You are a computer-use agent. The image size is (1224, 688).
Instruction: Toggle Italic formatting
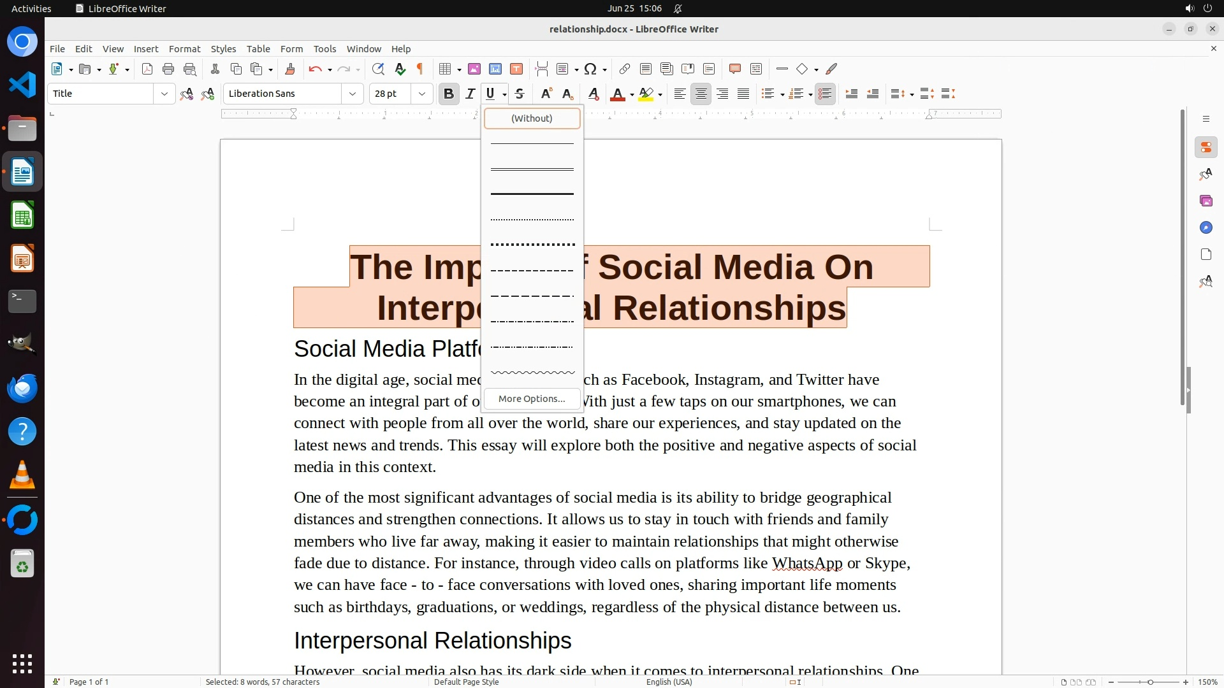(470, 94)
